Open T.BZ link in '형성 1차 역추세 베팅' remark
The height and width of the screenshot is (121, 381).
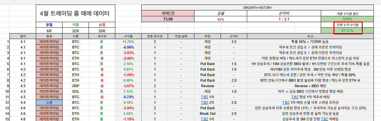click(x=295, y=97)
